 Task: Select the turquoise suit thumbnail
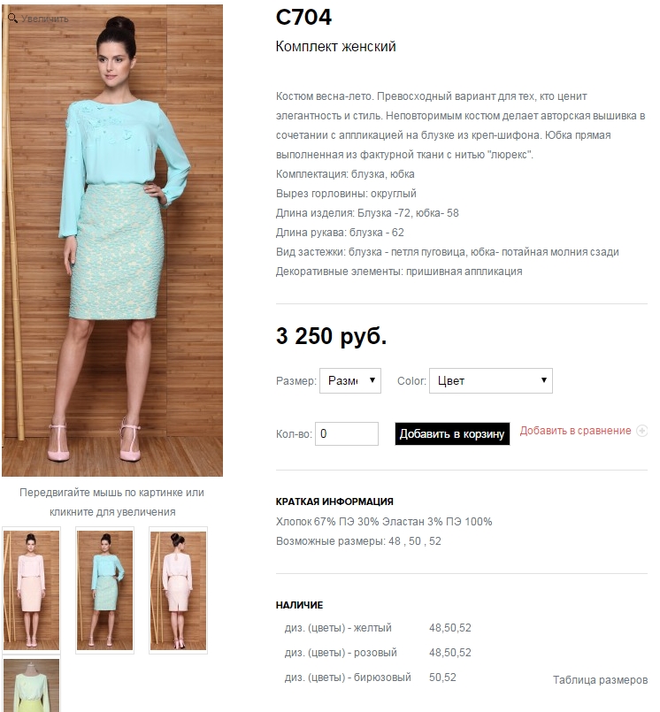click(x=105, y=590)
